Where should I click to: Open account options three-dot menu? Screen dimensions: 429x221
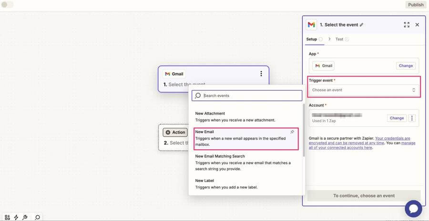point(412,118)
